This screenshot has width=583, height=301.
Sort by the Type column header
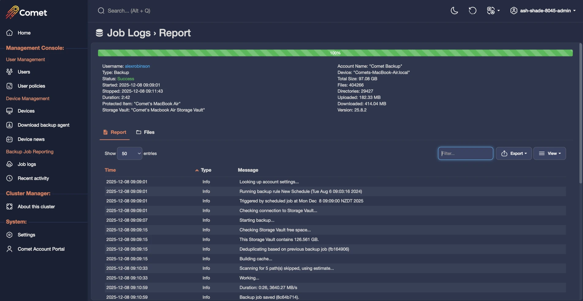[x=206, y=170]
